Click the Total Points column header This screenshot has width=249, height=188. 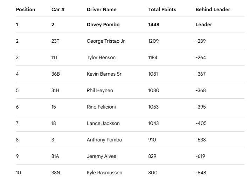pyautogui.click(x=162, y=9)
